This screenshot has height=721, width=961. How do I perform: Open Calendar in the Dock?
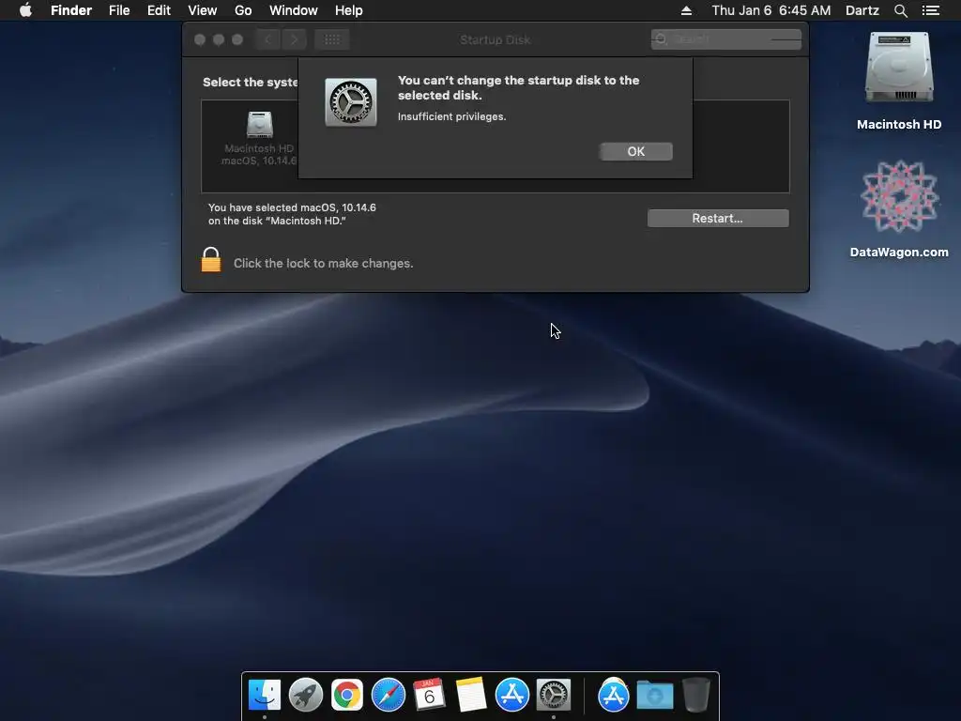pyautogui.click(x=430, y=695)
